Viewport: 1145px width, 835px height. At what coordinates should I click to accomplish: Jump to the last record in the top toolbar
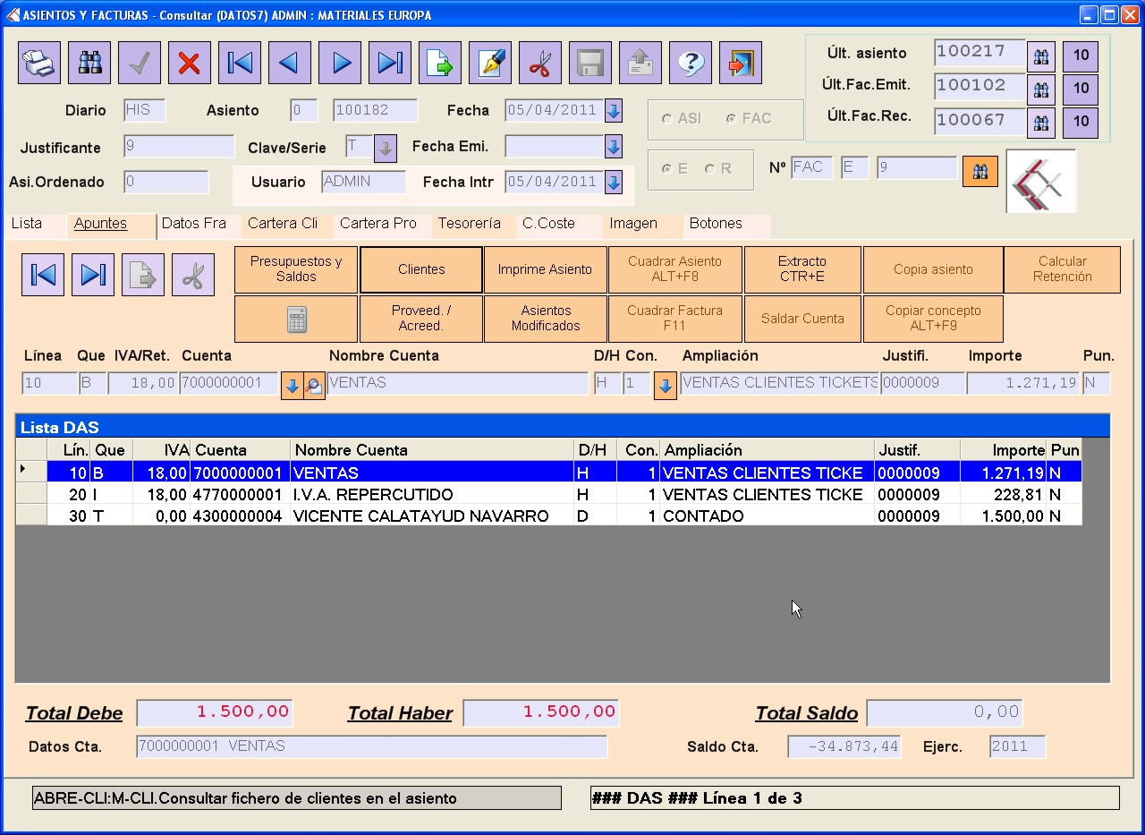[390, 63]
